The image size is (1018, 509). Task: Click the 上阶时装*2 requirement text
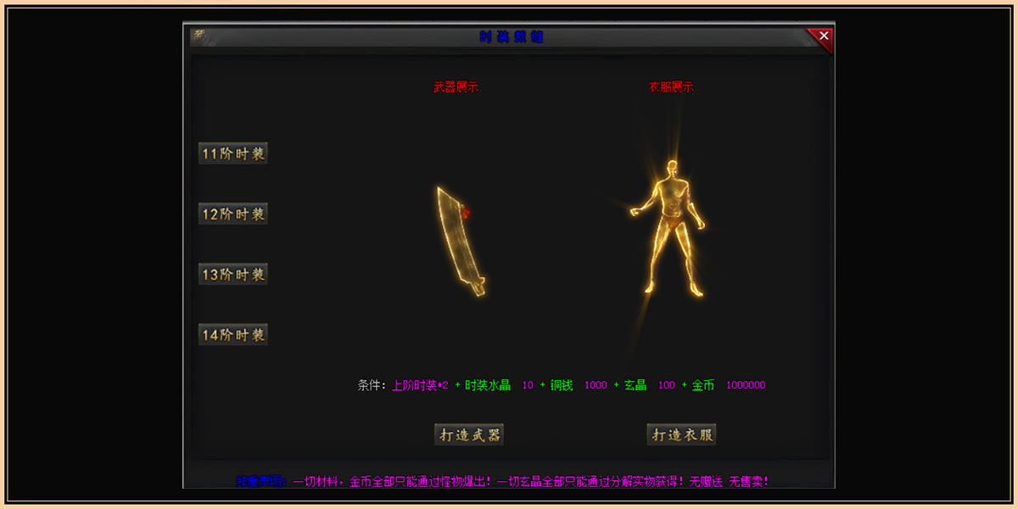[x=420, y=385]
